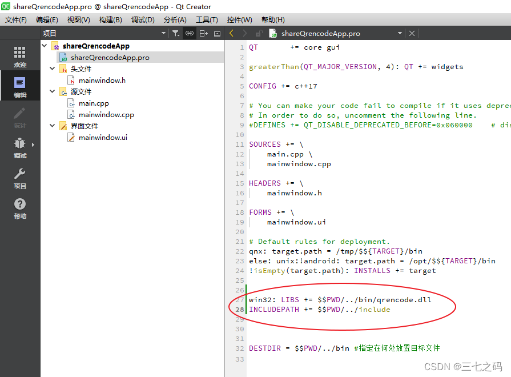The width and height of the screenshot is (511, 377).
Task: Click the 头文件 folder label
Action: tap(81, 69)
